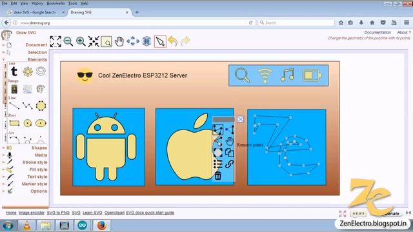Select duplicate copies icon in popup
Image resolution: width=413 pixels, height=232 pixels.
click(230, 153)
